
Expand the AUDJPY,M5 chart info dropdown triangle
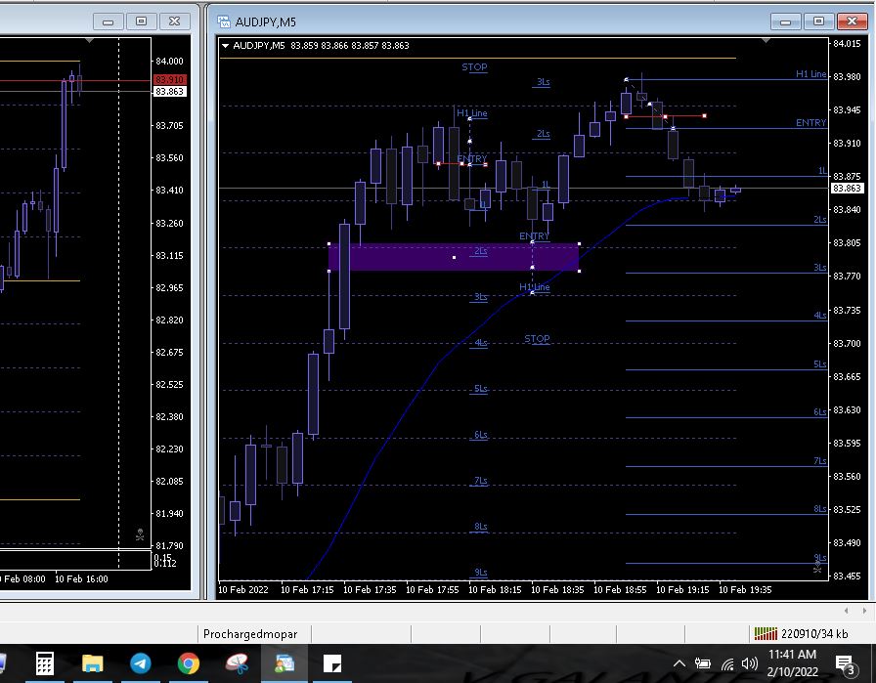(x=225, y=45)
